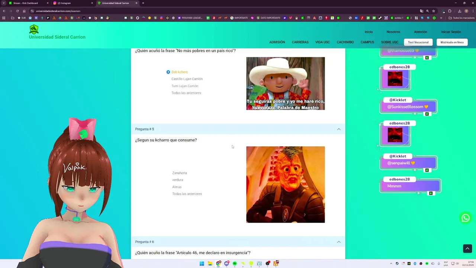Select the Almas answer
Image resolution: width=476 pixels, height=268 pixels.
[x=177, y=187]
